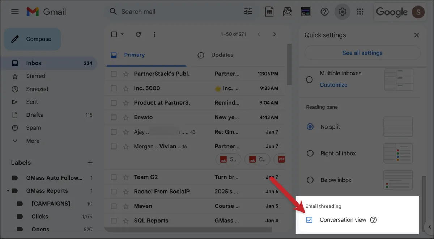
Task: Select the Below inbox radio button
Action: pyautogui.click(x=310, y=180)
